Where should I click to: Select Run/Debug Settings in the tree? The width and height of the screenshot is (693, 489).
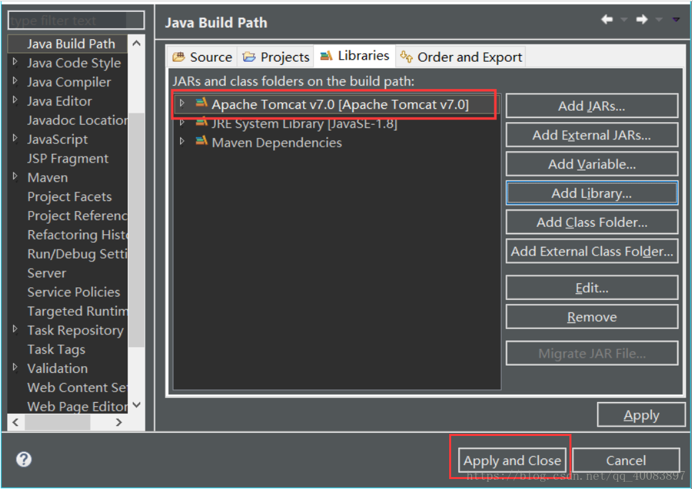click(x=77, y=253)
